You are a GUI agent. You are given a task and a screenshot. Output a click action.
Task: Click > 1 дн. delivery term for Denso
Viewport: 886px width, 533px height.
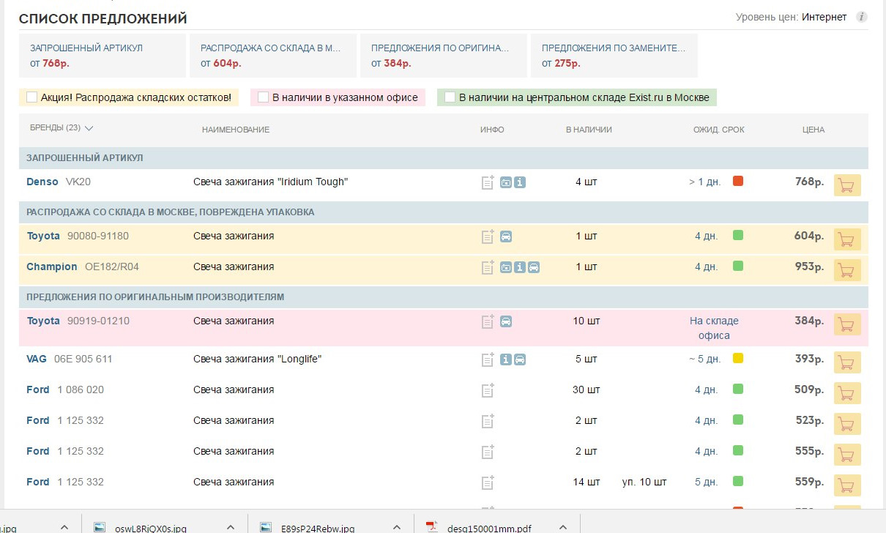(x=704, y=182)
